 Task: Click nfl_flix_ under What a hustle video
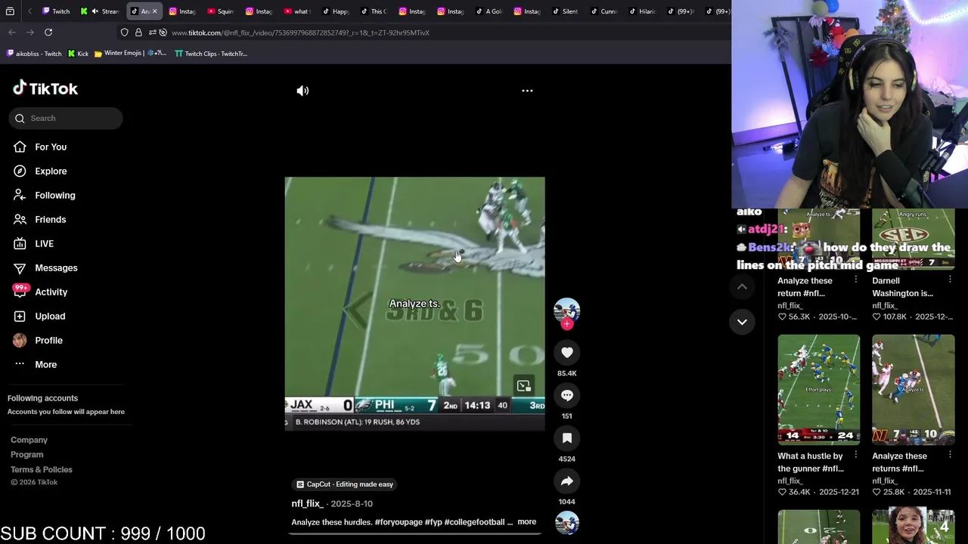point(790,481)
